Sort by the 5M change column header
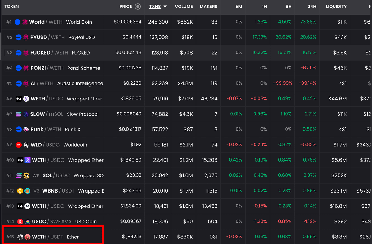 238,7
